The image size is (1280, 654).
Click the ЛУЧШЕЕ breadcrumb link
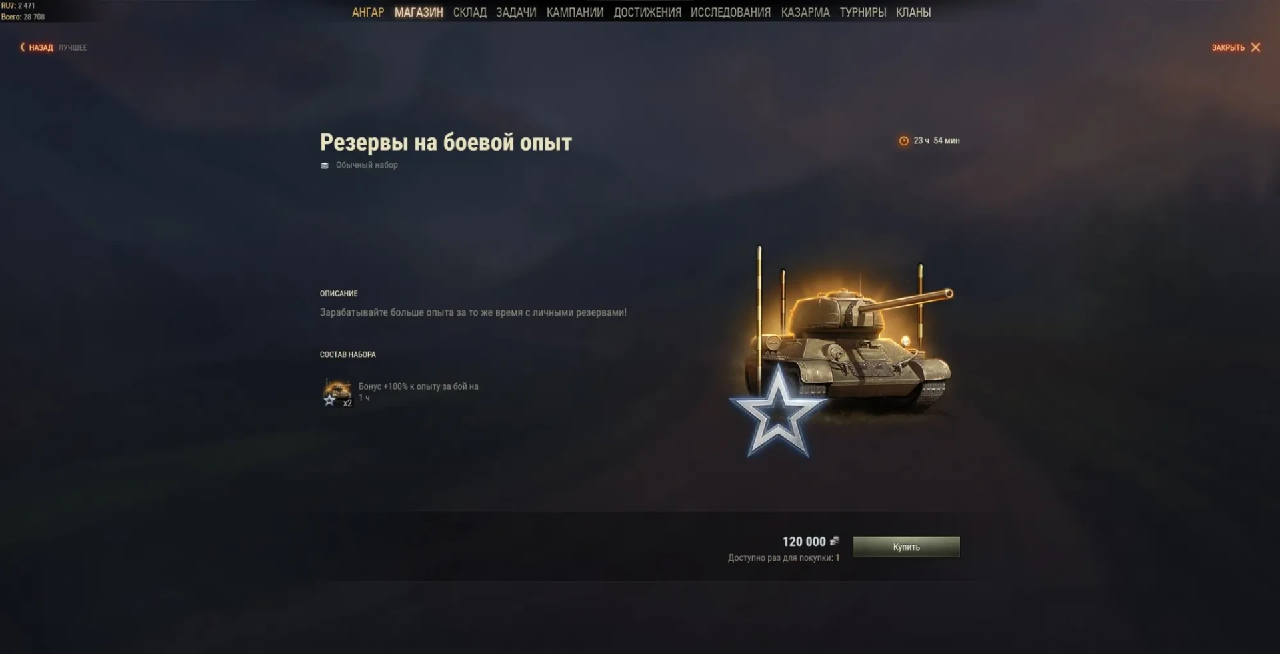tap(73, 47)
